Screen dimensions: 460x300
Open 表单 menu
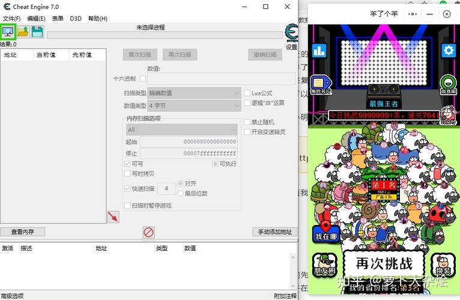[x=58, y=19]
